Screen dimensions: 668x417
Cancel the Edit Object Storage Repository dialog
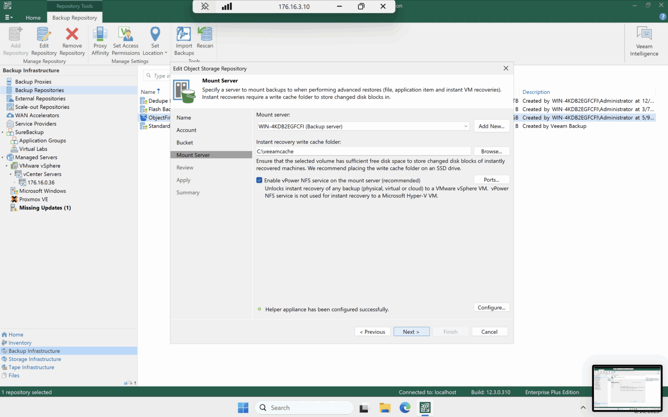pos(489,332)
